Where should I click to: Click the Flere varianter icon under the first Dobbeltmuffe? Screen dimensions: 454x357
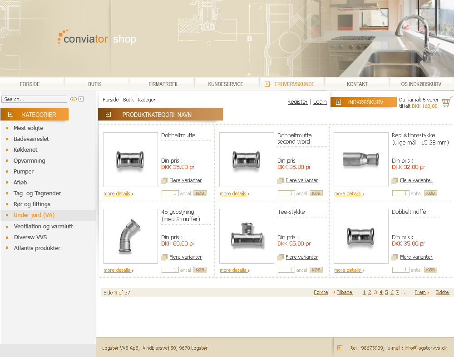click(x=164, y=180)
